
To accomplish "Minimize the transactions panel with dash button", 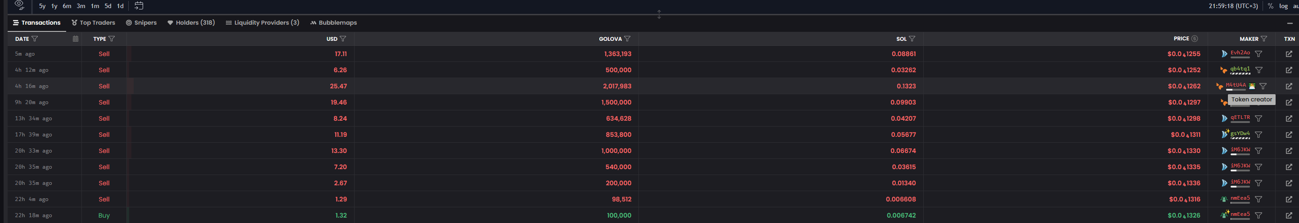I will click(x=1290, y=23).
